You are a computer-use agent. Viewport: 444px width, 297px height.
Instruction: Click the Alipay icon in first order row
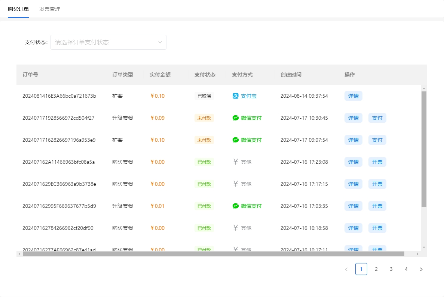[236, 96]
